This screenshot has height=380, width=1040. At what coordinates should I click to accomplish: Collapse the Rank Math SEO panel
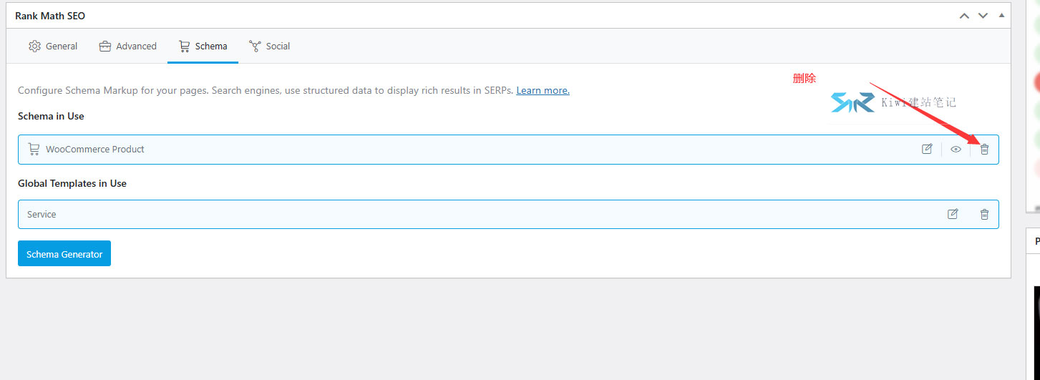[x=1001, y=15]
